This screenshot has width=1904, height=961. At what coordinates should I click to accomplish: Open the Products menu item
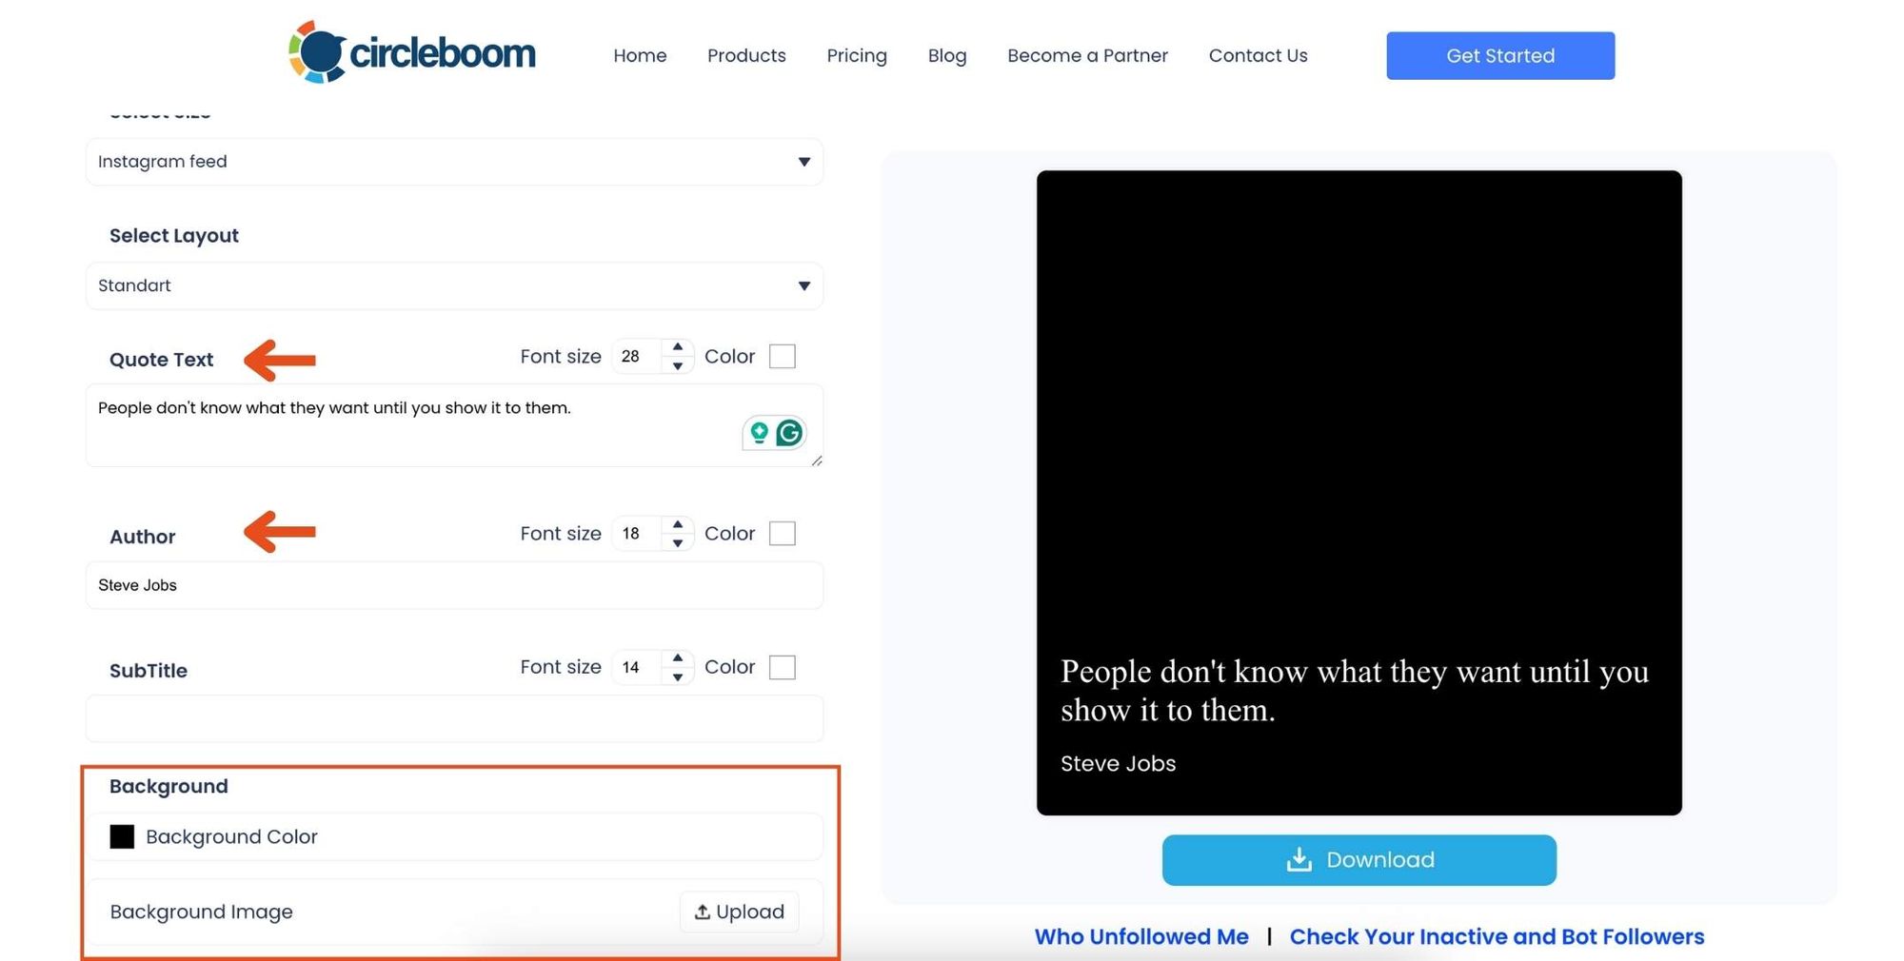[746, 55]
